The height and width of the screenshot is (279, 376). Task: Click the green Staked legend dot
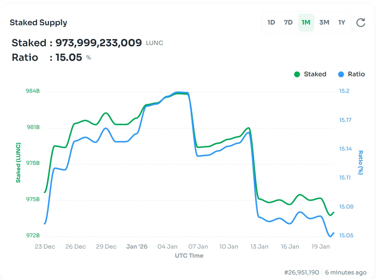[297, 74]
